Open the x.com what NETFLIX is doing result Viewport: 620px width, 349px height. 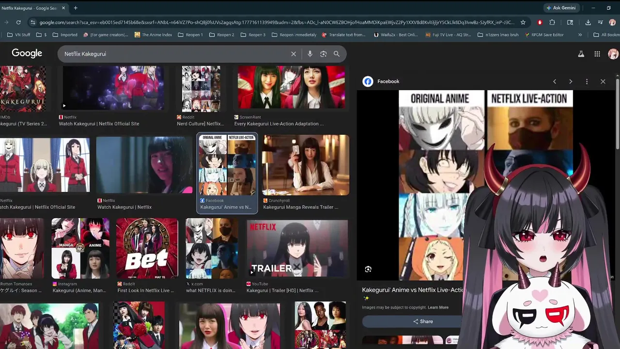212,256
